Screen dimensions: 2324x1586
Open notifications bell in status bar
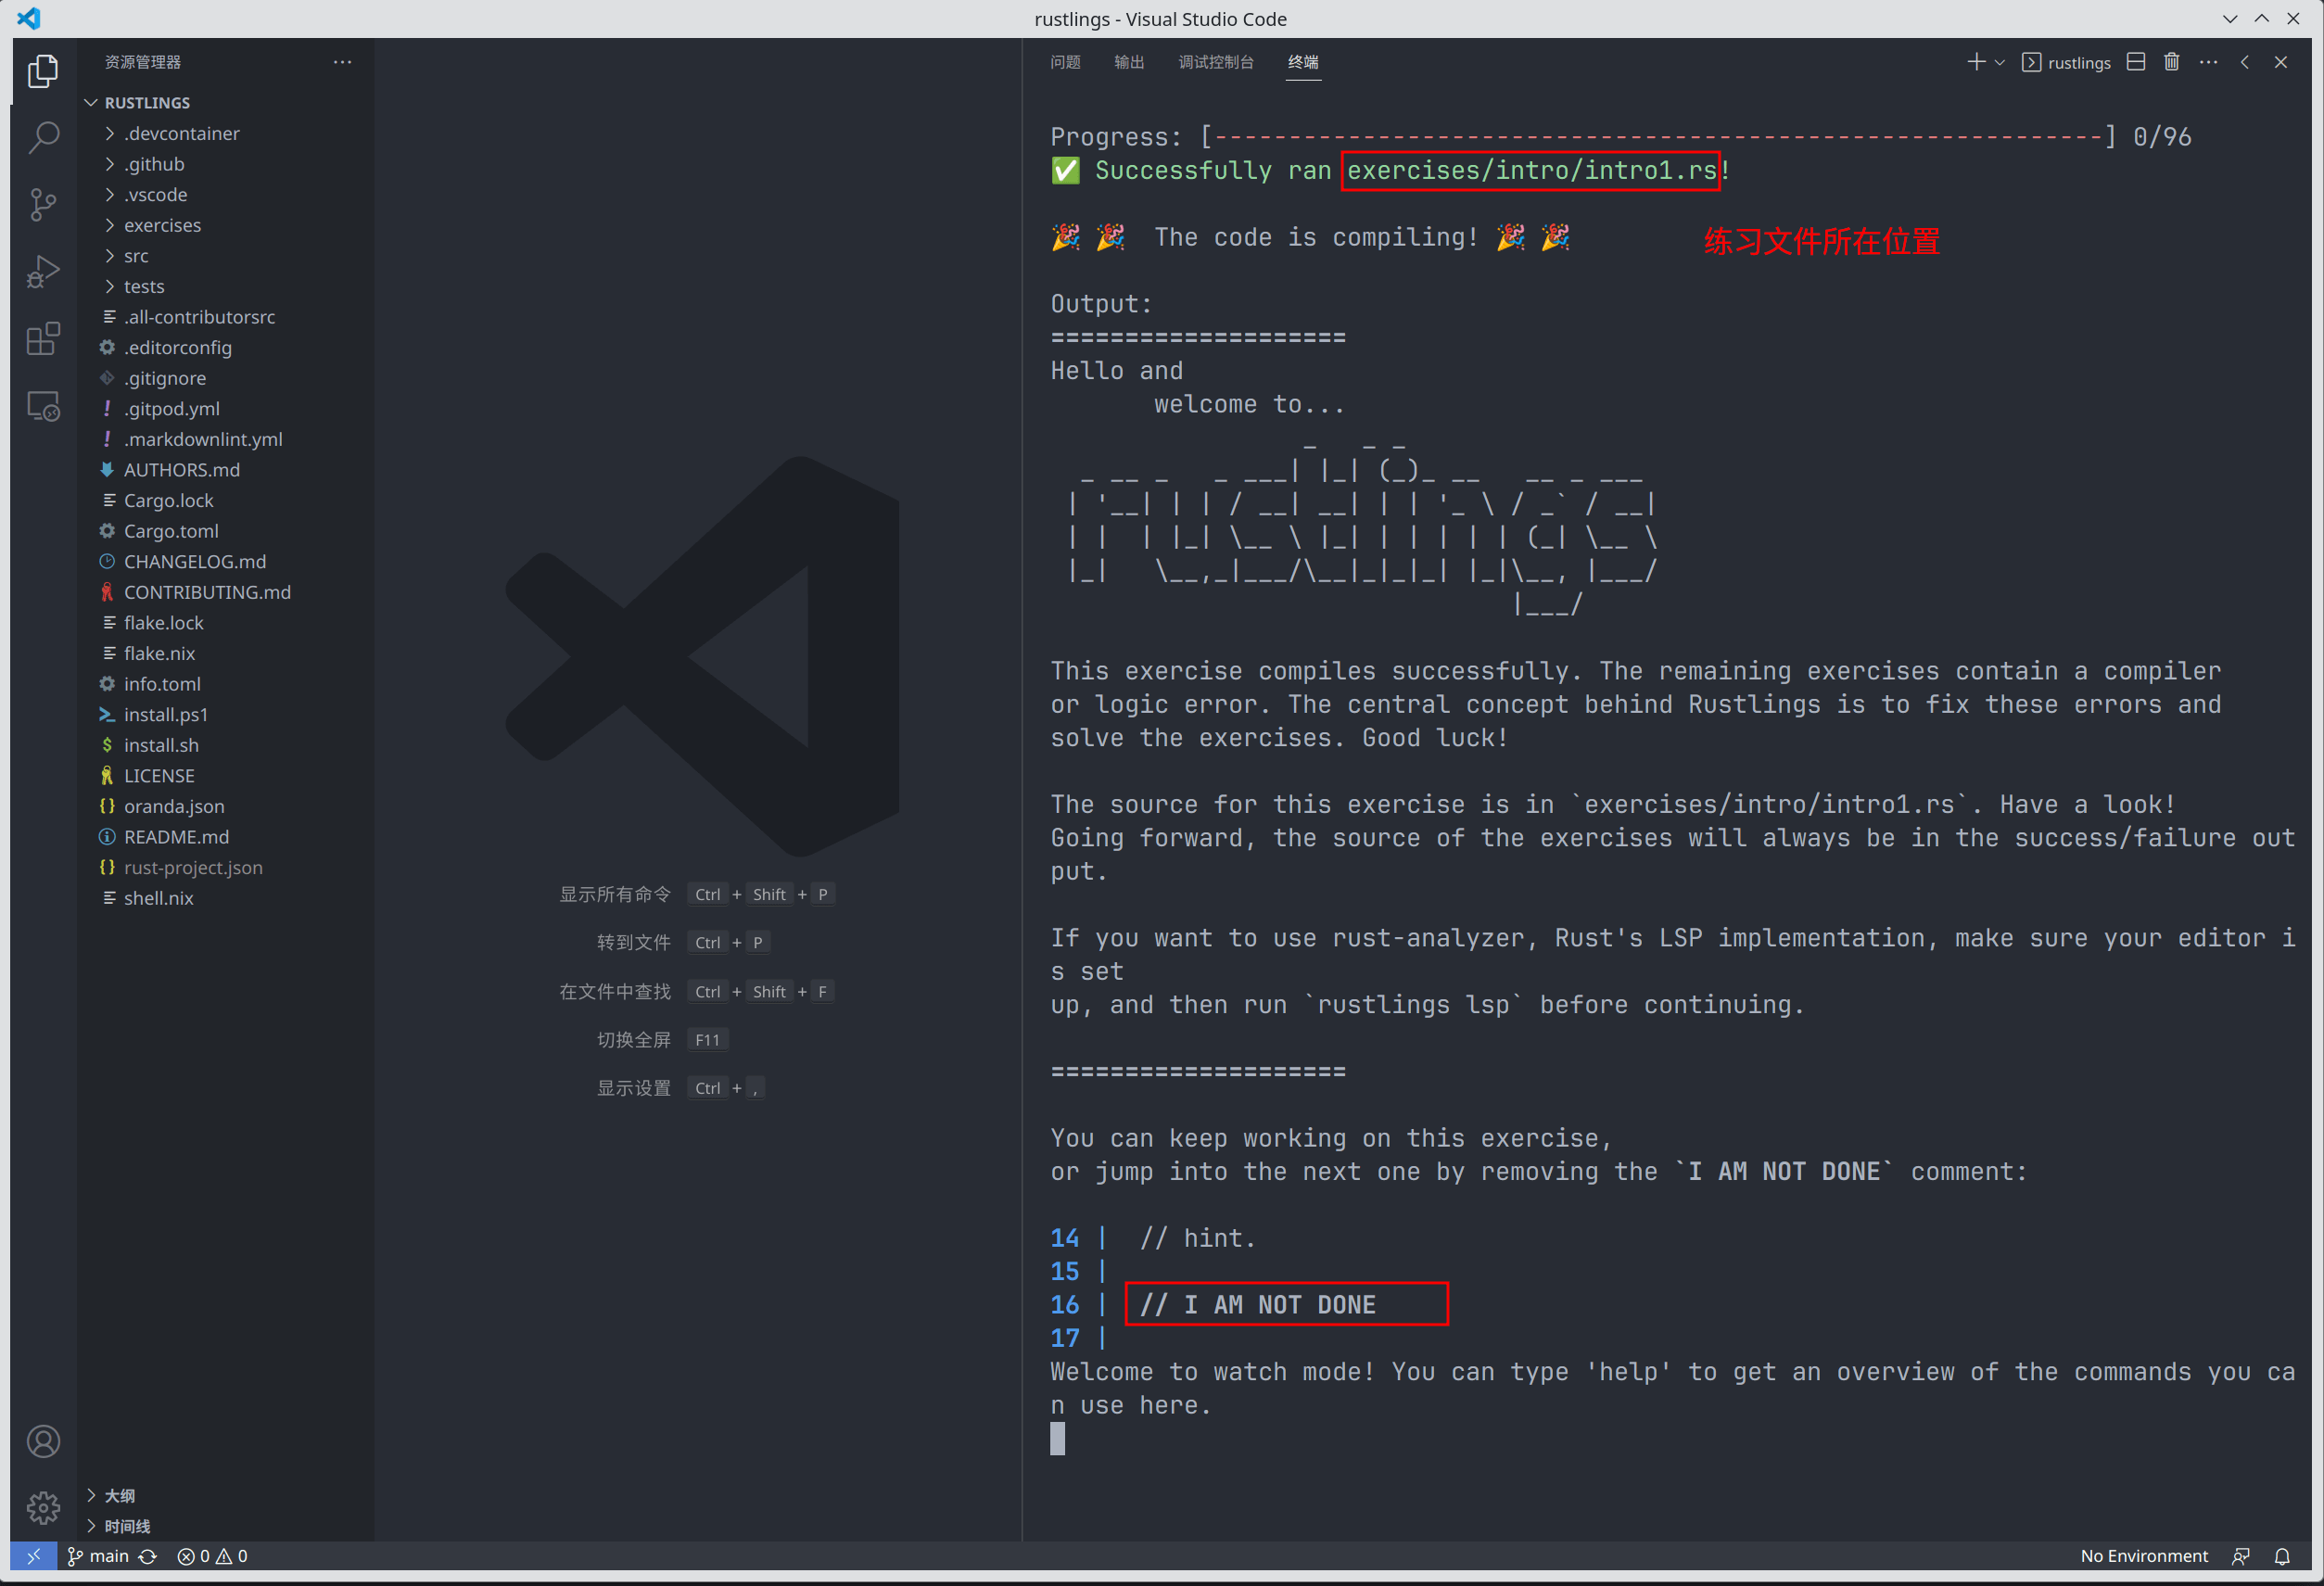tap(2282, 1557)
